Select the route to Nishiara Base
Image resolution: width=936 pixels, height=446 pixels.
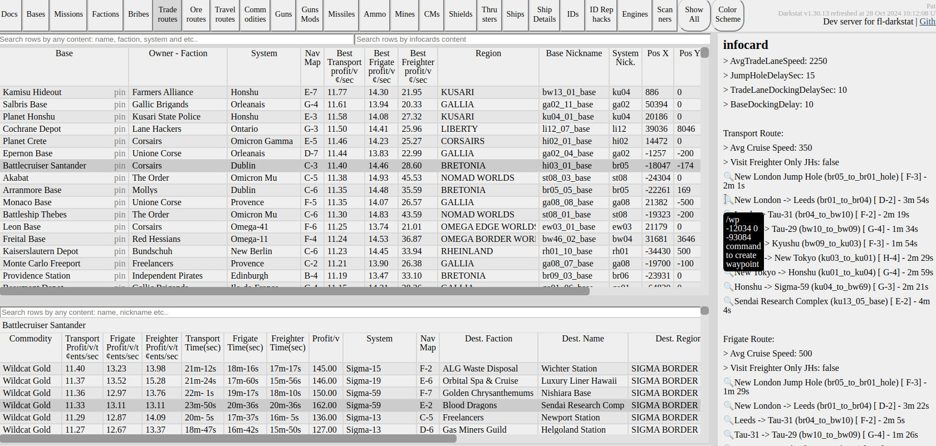[350, 393]
